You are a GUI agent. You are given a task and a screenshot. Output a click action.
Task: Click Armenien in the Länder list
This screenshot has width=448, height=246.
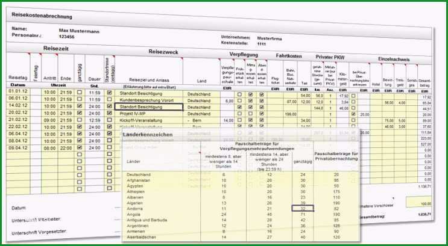point(136,232)
